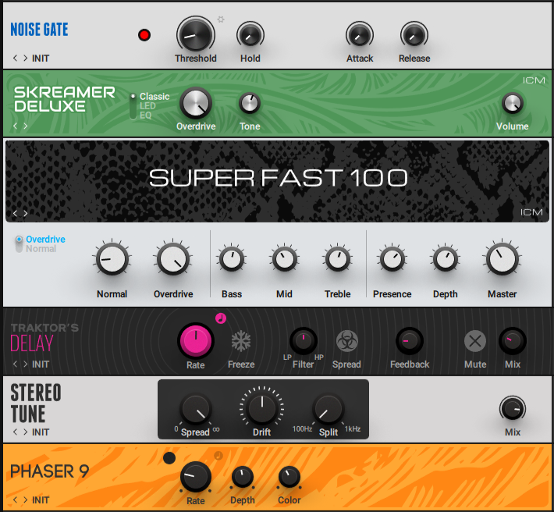The image size is (554, 512).
Task: Toggle the Delay Freeze snowflake icon
Action: point(241,341)
